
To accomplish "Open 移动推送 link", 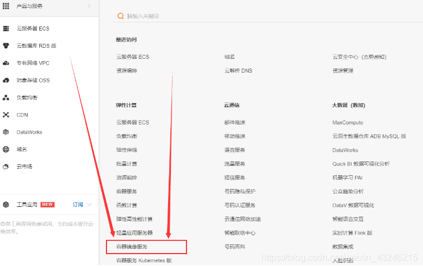I will click(x=235, y=136).
